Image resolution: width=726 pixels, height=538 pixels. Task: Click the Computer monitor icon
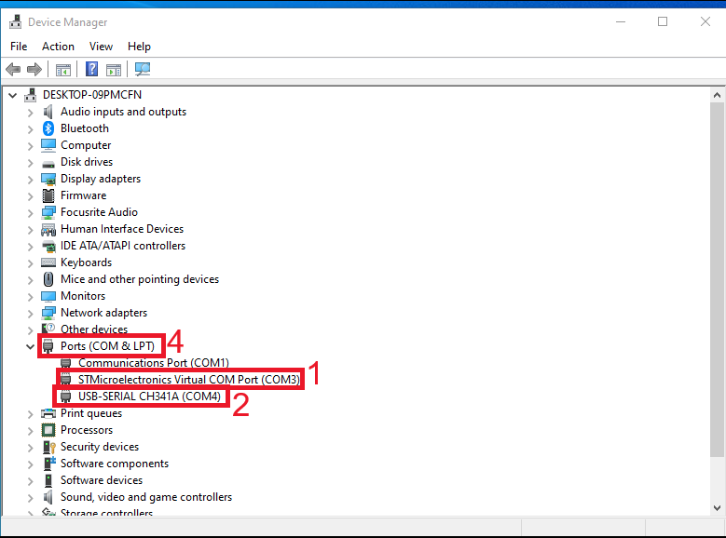(x=48, y=145)
